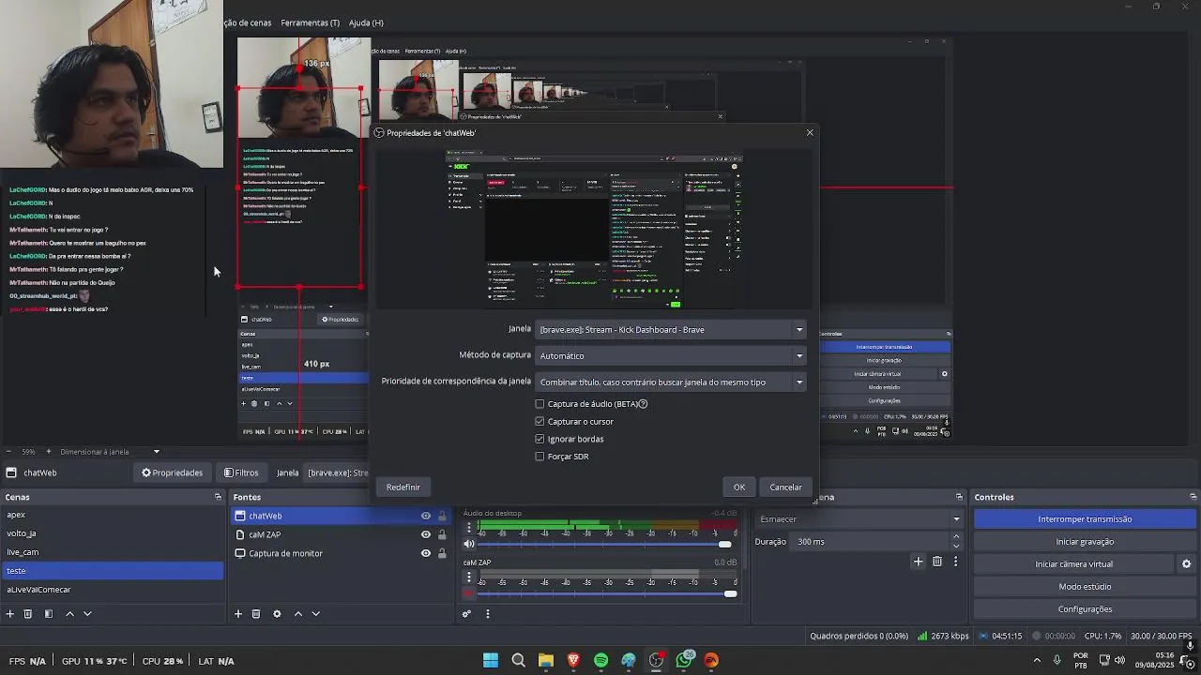The height and width of the screenshot is (675, 1201).
Task: Unmute caM ZAP red speaker icon
Action: coord(469,593)
